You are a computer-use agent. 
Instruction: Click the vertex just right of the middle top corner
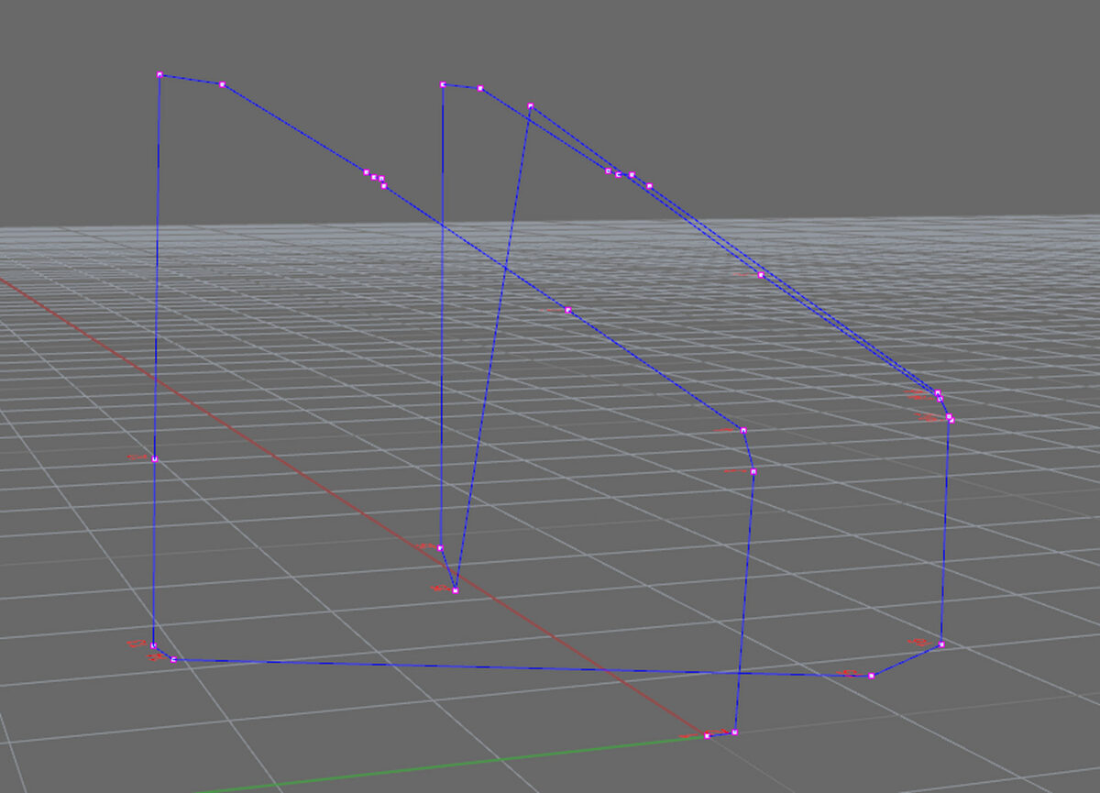coord(480,88)
